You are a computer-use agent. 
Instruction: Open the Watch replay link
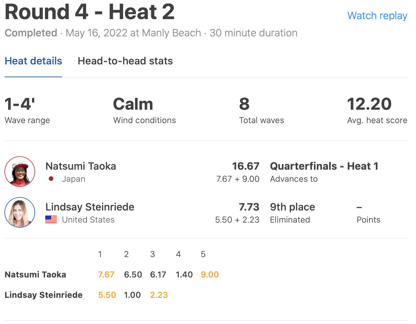coord(377,16)
